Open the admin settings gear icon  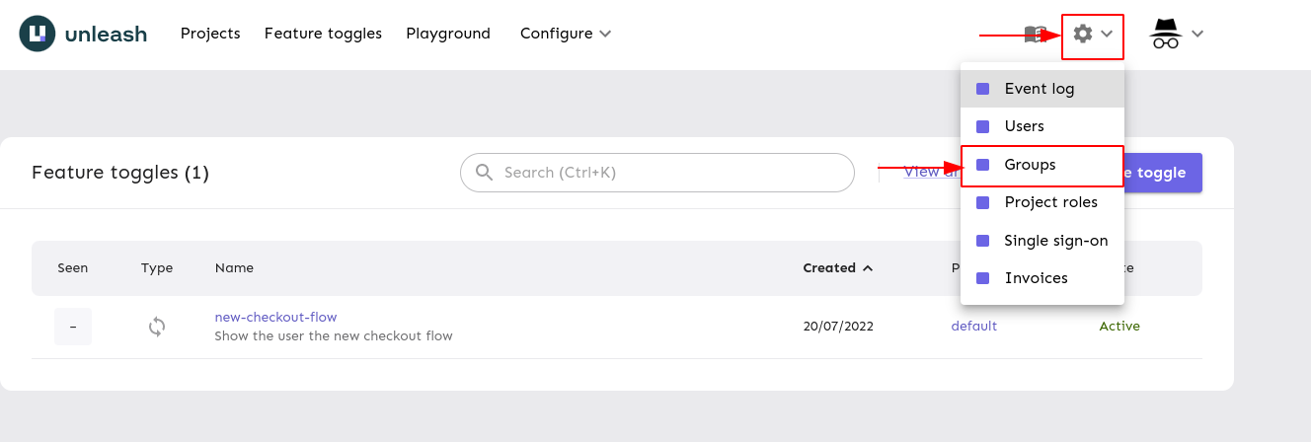[1083, 34]
